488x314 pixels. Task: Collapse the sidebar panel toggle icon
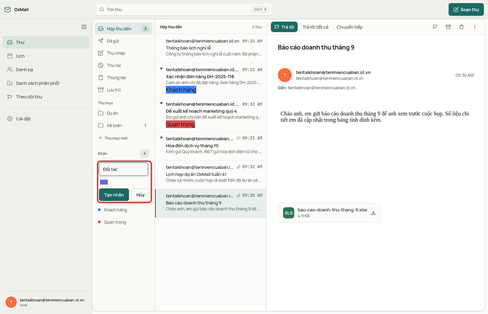tap(84, 27)
